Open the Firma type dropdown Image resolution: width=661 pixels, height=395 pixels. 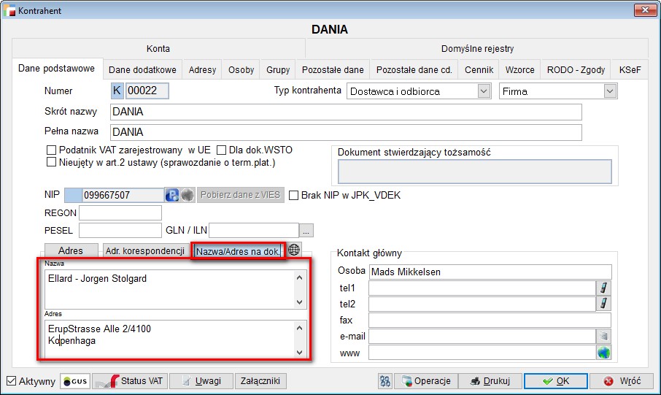pos(610,91)
